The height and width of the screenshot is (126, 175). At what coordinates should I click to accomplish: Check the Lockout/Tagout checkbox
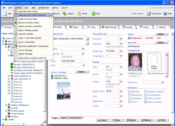[x=146, y=95]
